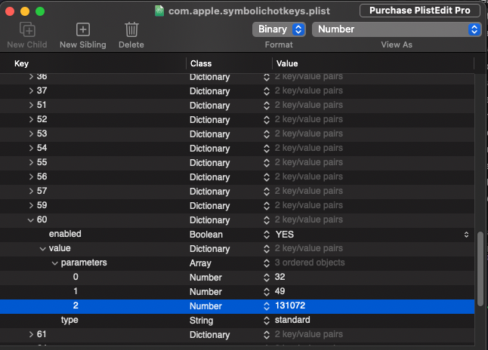Click the New Sibling toolbar icon
This screenshot has height=350, width=488.
tap(83, 29)
